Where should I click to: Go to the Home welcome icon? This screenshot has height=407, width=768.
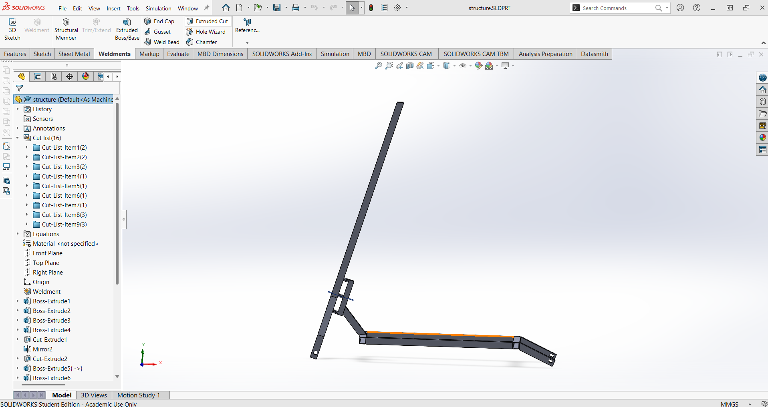(226, 8)
